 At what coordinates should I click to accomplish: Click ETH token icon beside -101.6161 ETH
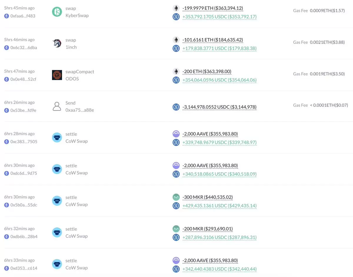point(176,40)
